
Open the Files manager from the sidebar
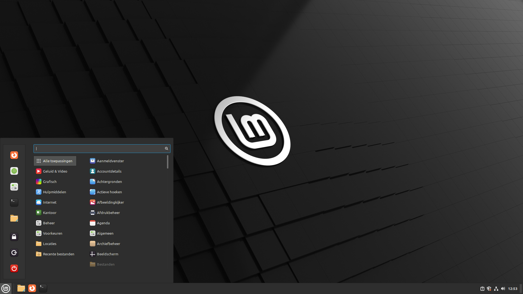14,218
